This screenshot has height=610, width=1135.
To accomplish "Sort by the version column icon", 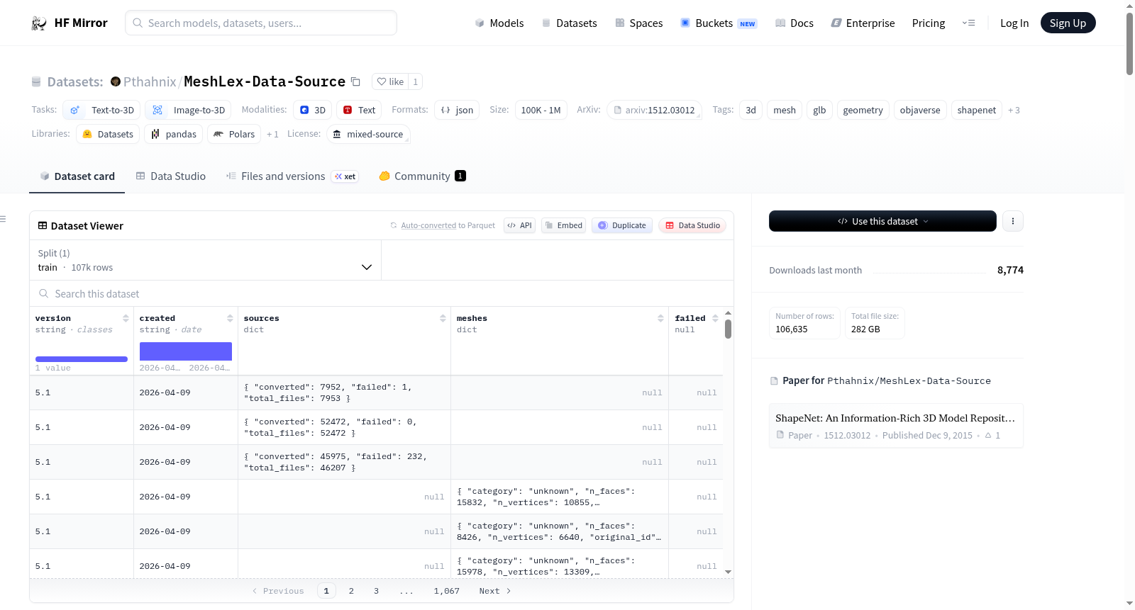I will [x=126, y=318].
